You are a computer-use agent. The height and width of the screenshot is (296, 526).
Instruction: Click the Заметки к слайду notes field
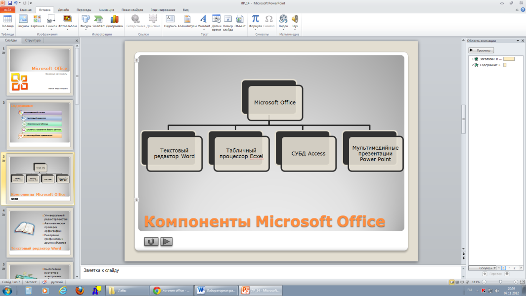click(271, 272)
